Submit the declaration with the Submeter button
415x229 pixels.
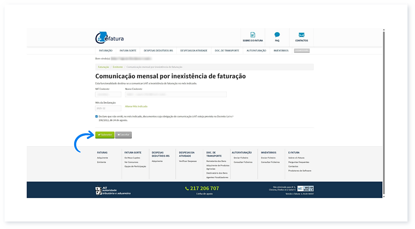click(x=105, y=135)
